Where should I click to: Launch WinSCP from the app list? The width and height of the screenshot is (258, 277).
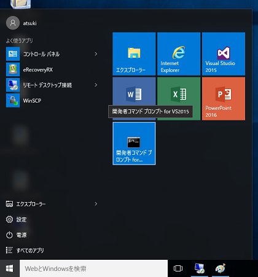(x=52, y=101)
